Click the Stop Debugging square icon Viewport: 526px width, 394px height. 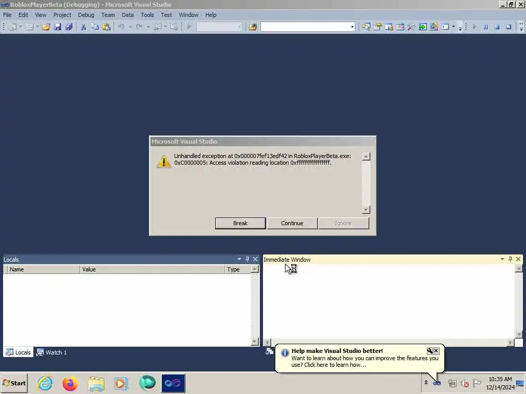(x=497, y=27)
